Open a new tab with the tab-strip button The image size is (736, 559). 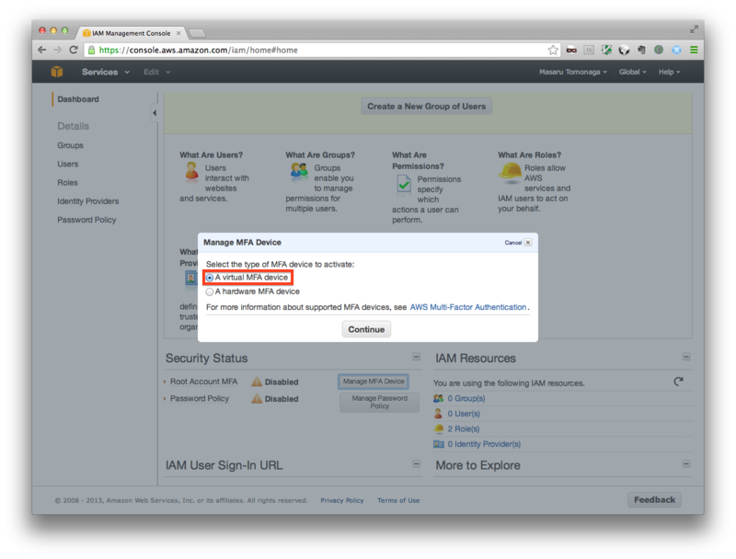pyautogui.click(x=197, y=33)
